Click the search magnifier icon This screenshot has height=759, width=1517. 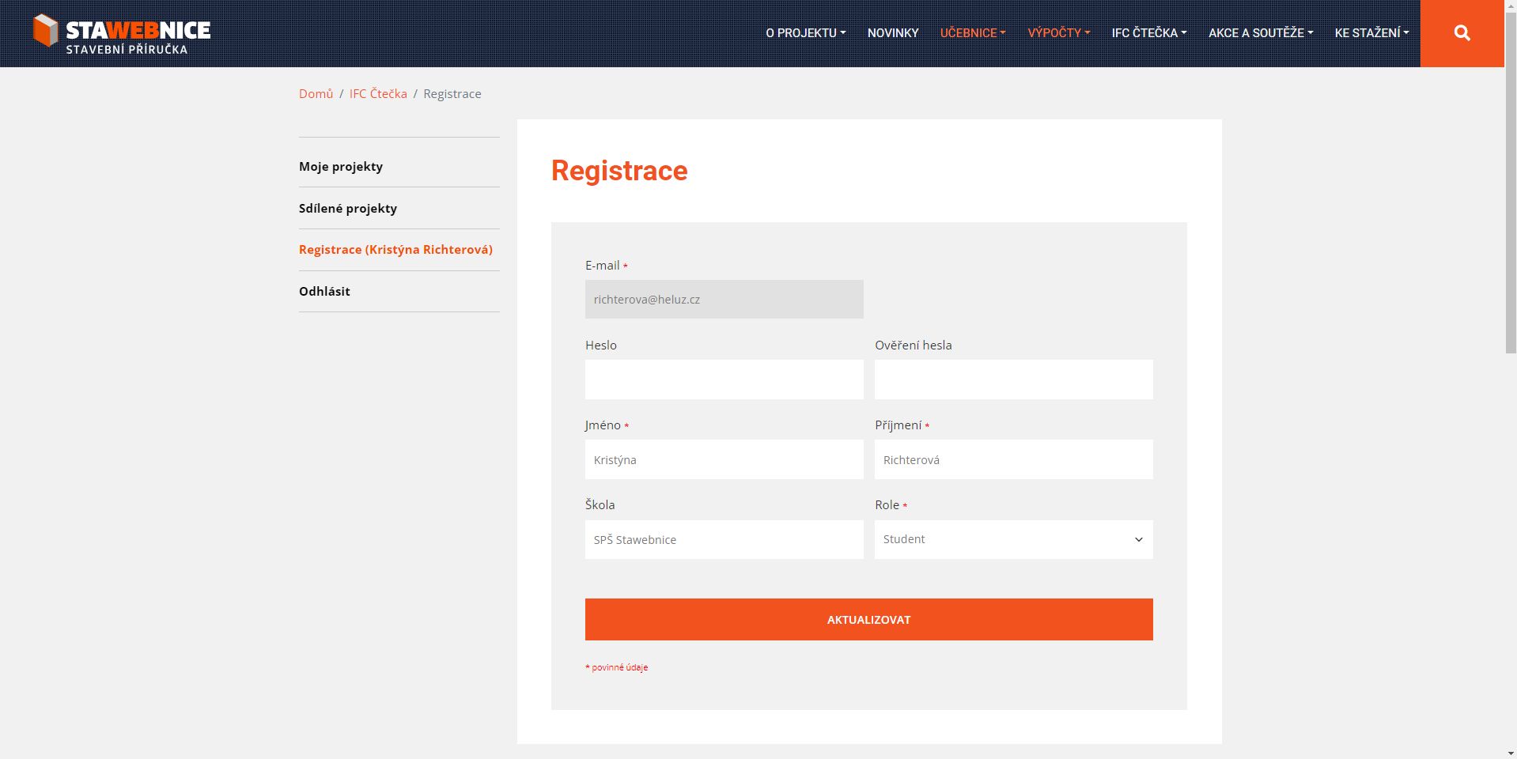point(1462,33)
